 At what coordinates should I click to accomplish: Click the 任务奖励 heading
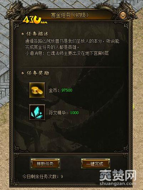[x=38, y=73]
